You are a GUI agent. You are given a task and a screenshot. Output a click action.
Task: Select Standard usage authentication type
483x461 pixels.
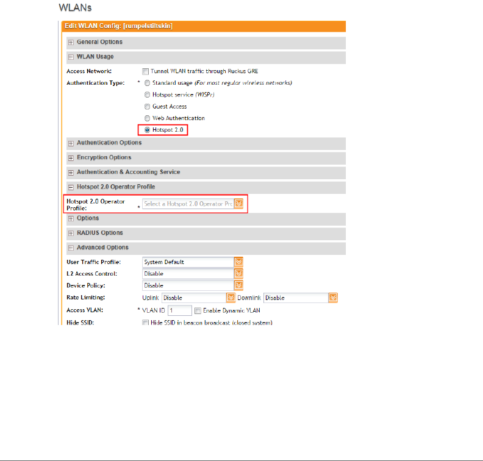pos(147,83)
